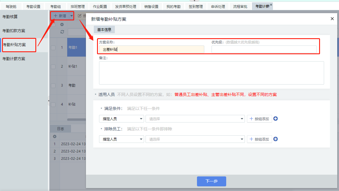Switch to the 发货单预处理 tab

126,7
